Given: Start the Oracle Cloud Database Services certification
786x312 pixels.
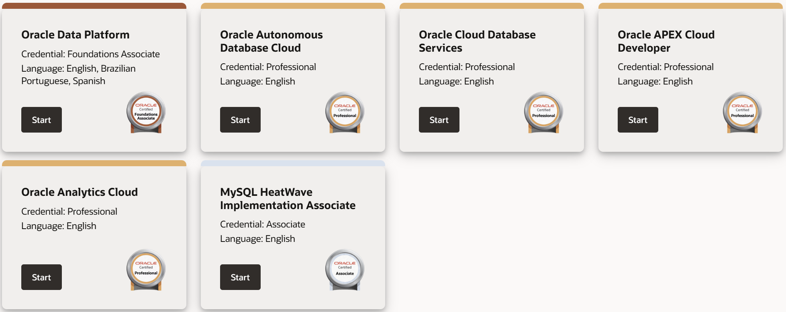Looking at the screenshot, I should coord(439,120).
